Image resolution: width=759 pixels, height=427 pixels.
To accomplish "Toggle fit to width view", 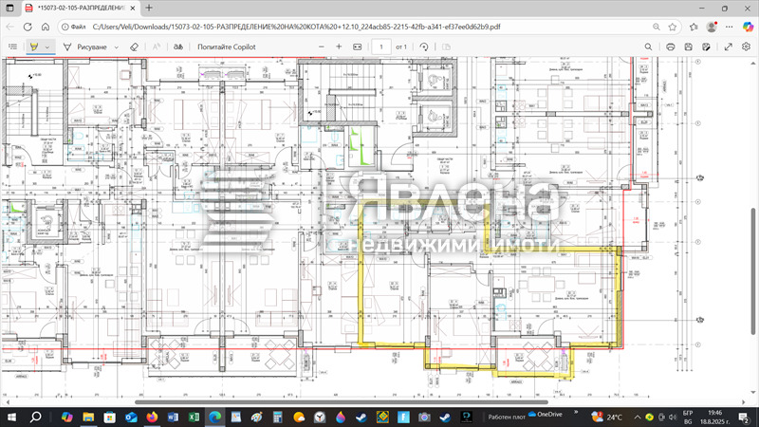I will pos(358,46).
